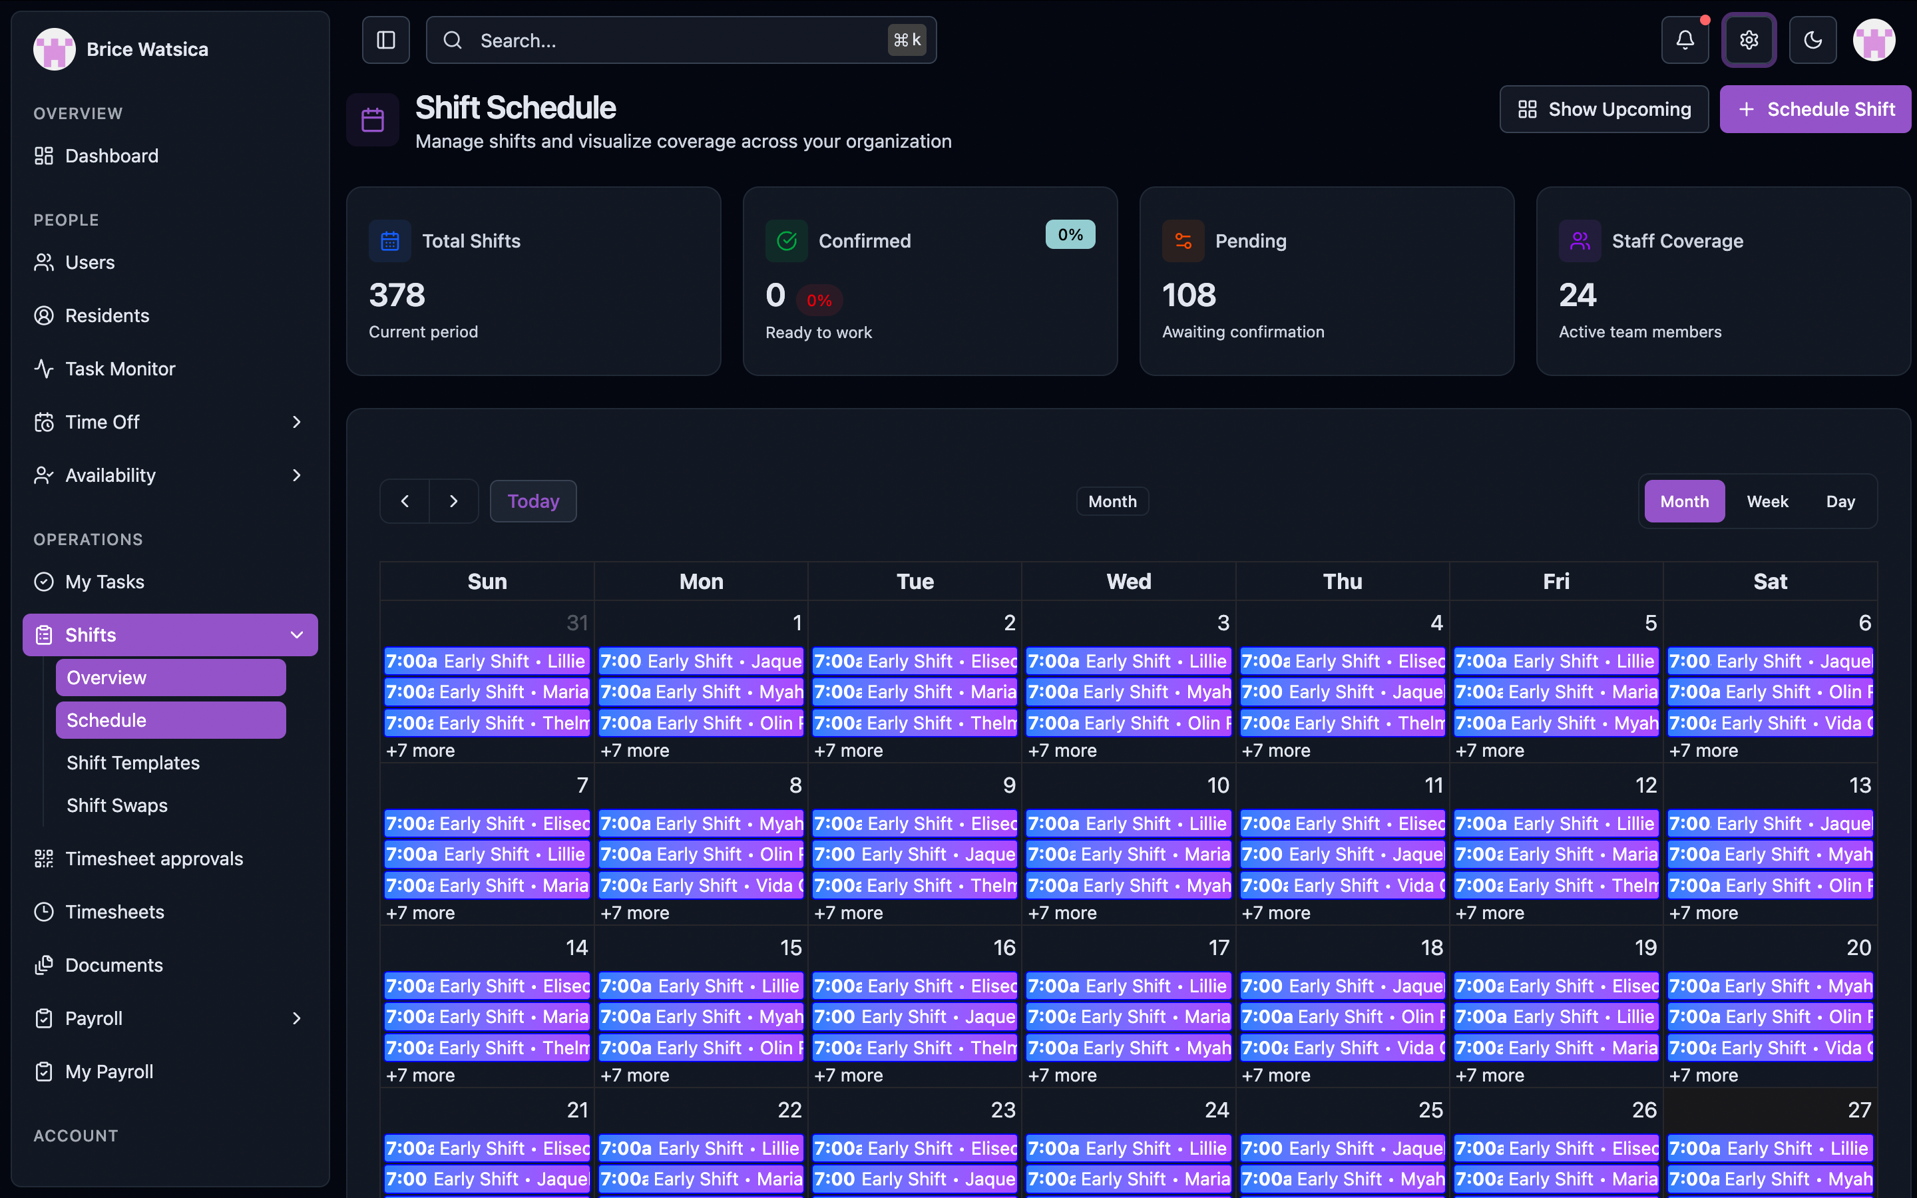
Task: Click the Confirmed 0% teal badge
Action: (1070, 234)
